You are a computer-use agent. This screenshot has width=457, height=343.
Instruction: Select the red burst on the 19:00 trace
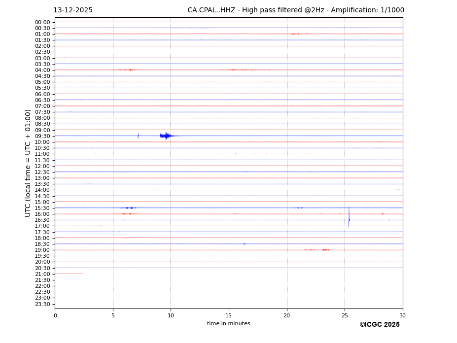(x=324, y=250)
